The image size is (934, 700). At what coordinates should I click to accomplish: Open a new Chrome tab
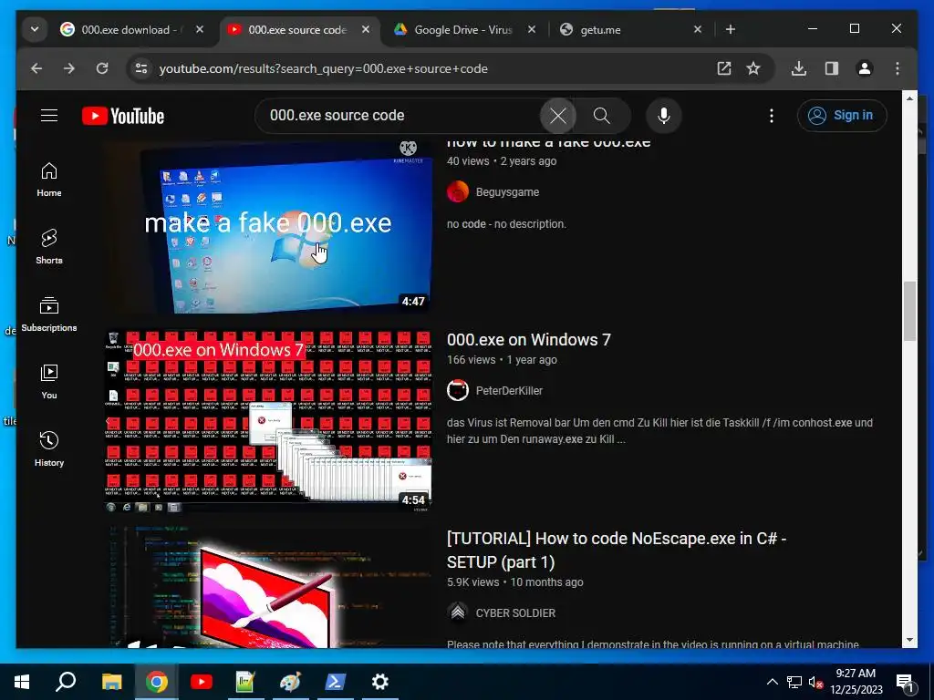[731, 29]
